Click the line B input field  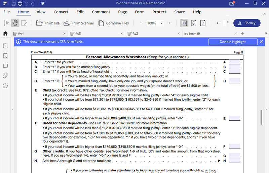(234, 67)
